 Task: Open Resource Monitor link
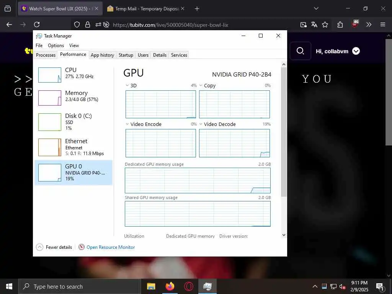[x=111, y=247]
